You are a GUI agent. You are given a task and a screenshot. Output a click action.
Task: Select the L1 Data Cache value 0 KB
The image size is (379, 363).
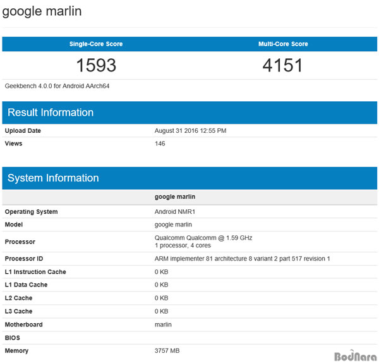coord(161,285)
